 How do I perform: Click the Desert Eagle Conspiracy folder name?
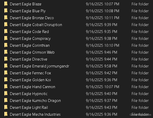(30, 39)
